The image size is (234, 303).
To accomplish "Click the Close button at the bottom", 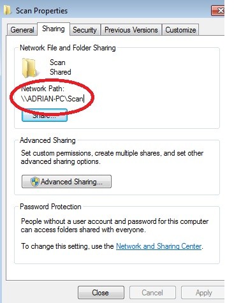I will click(x=101, y=293).
